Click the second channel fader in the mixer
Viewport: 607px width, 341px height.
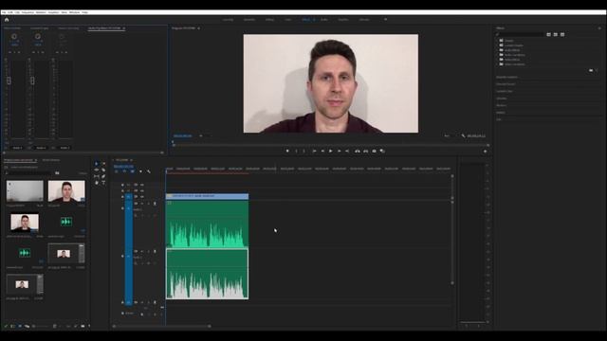pos(32,81)
